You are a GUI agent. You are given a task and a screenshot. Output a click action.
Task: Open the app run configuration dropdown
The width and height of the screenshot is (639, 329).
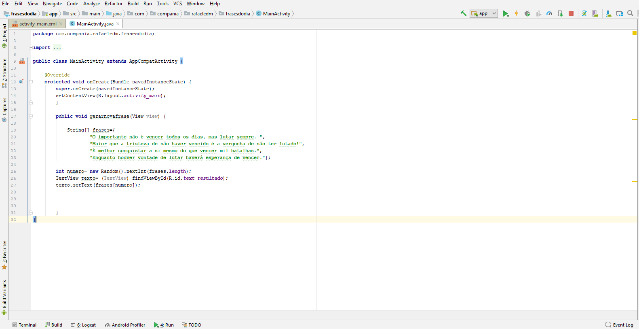pos(483,13)
